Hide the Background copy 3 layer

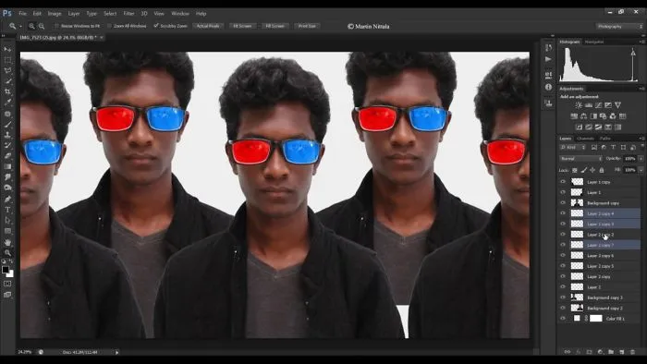point(563,297)
